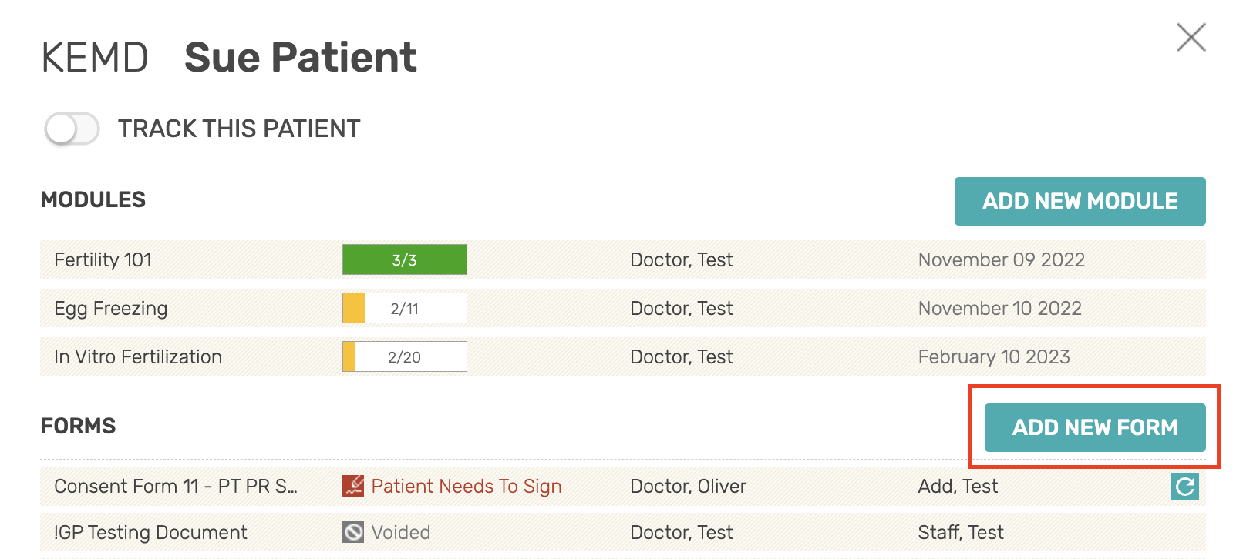Toggle Track This Patient switch
Viewport: 1243px width, 559px height.
pos(72,129)
